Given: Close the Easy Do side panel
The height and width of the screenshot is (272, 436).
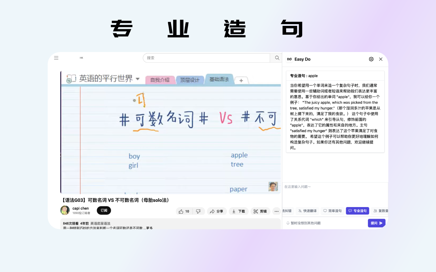Looking at the screenshot, I should point(381,59).
